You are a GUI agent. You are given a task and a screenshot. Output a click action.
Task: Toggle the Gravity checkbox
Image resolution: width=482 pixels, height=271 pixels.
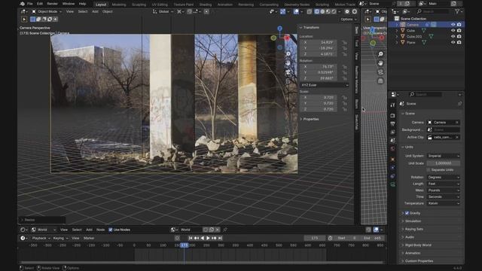coord(407,213)
